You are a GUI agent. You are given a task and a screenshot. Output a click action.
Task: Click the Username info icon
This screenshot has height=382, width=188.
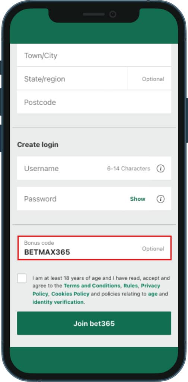point(160,168)
